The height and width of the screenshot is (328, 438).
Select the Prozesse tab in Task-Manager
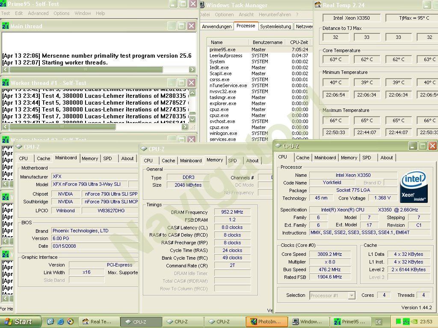(246, 26)
